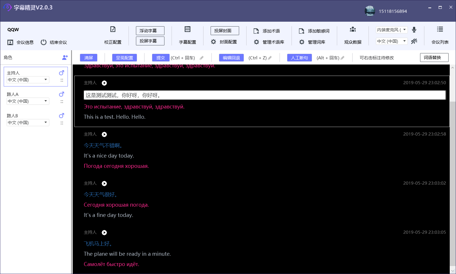Click the 结束会议 power icon

(44, 42)
